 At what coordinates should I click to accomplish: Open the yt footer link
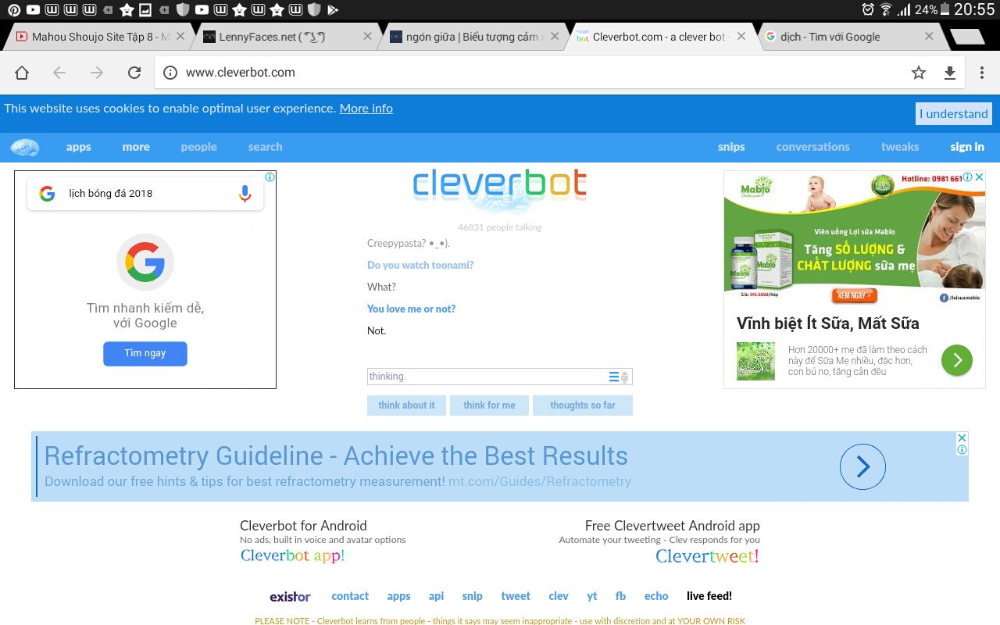(591, 596)
